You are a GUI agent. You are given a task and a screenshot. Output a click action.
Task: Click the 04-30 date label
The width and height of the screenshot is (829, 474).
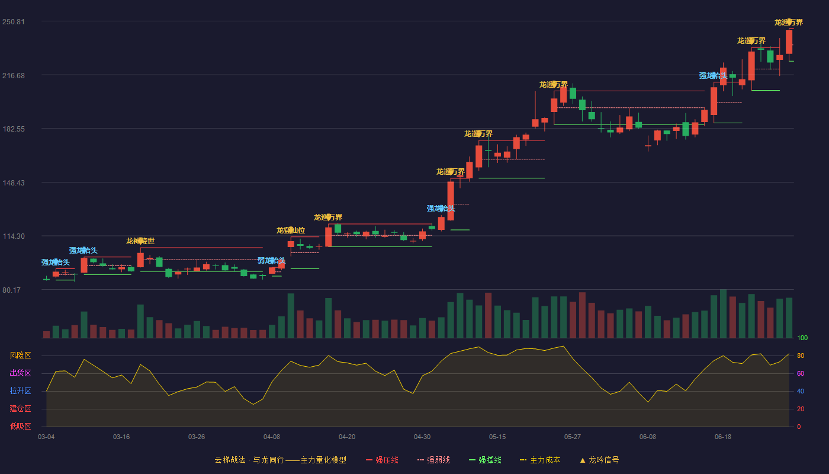point(422,437)
